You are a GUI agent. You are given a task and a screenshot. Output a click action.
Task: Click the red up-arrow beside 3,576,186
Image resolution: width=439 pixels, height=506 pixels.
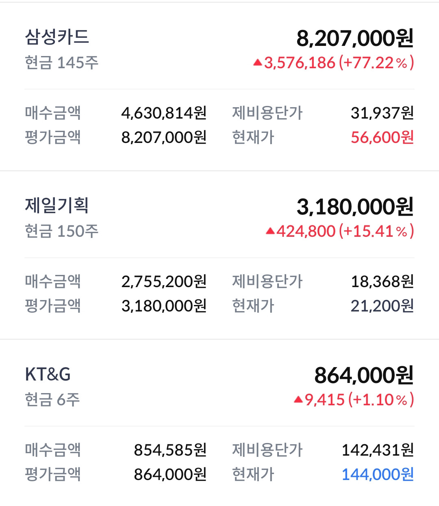[x=258, y=63]
